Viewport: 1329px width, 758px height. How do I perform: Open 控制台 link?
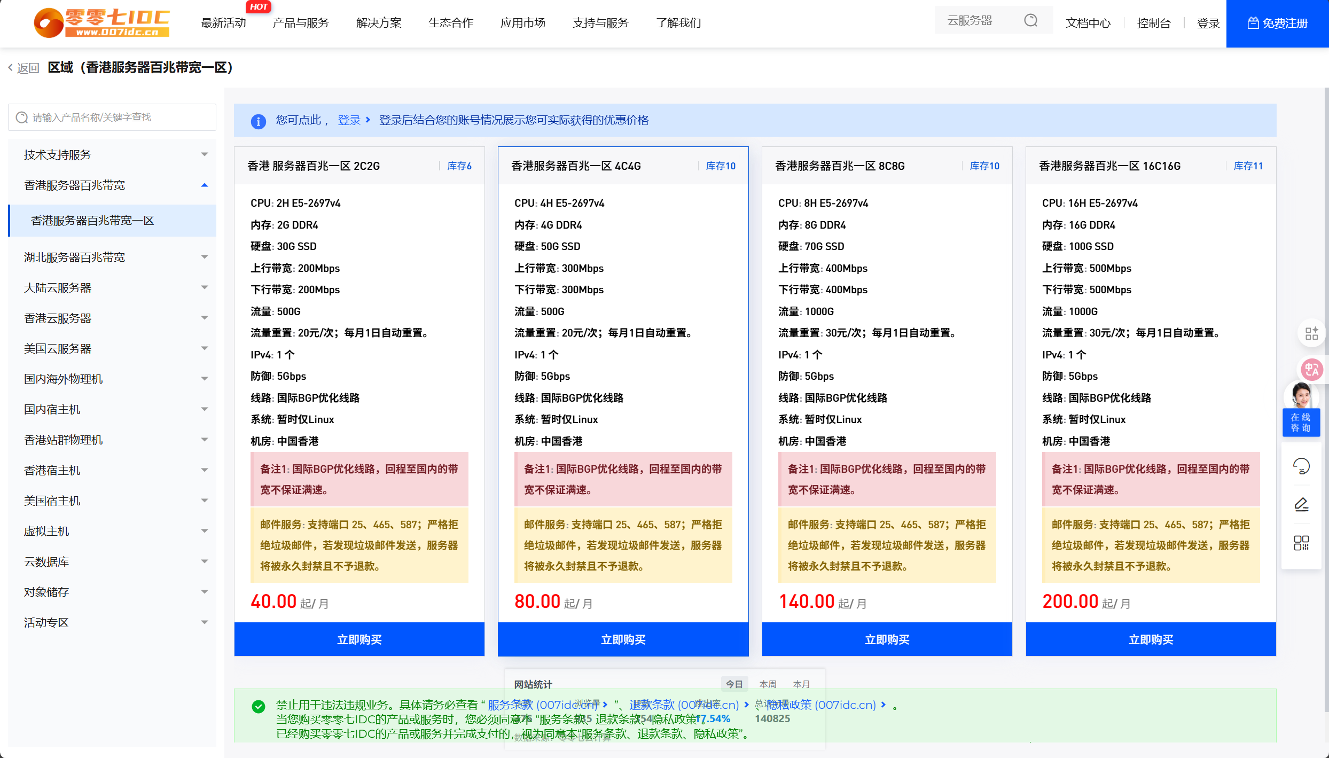click(1154, 23)
